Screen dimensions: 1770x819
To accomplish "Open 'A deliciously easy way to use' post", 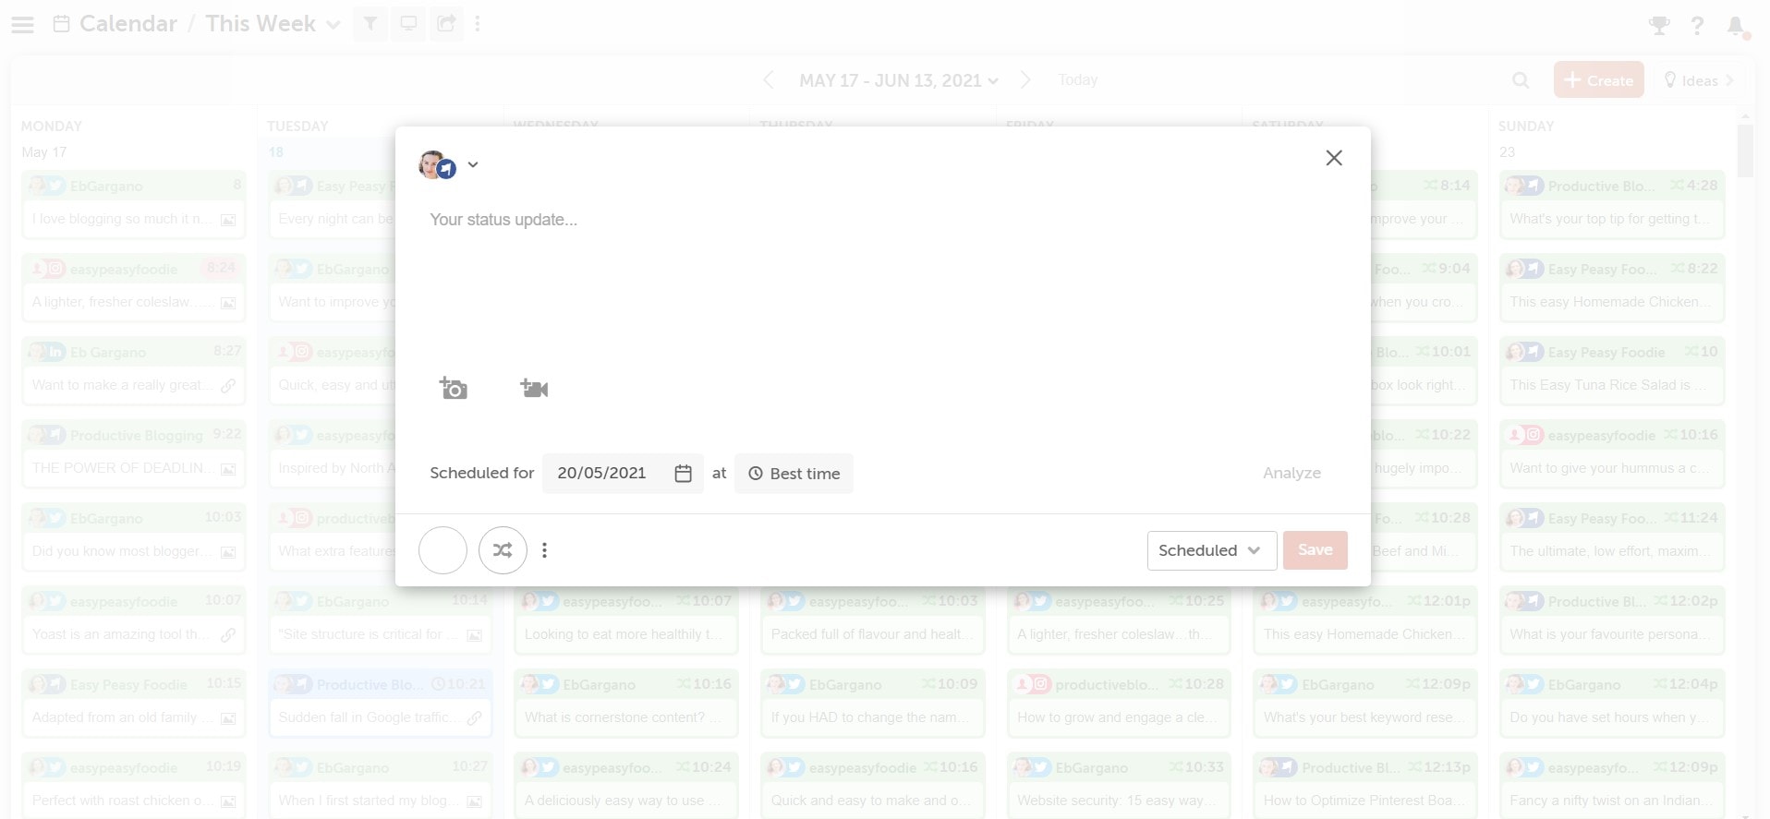I will [626, 785].
